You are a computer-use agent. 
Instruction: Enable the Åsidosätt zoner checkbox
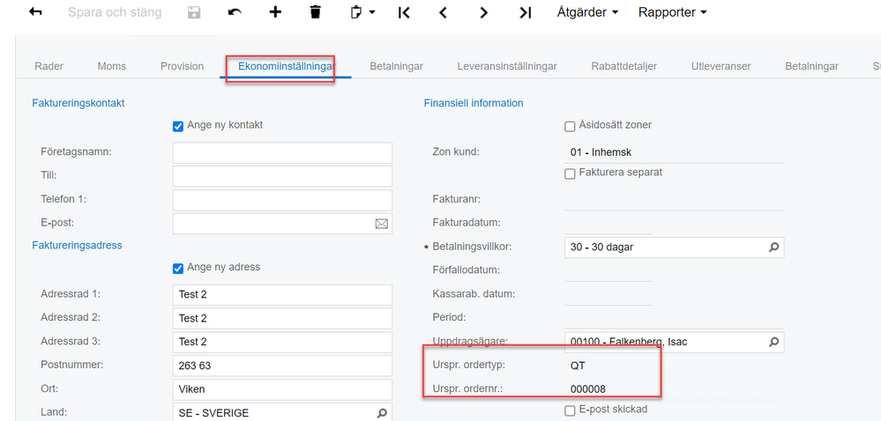(570, 126)
